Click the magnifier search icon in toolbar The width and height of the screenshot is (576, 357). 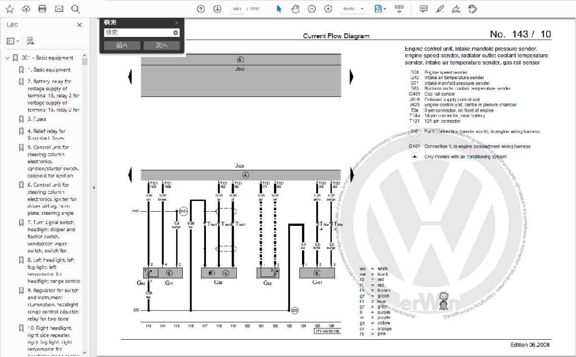75,9
